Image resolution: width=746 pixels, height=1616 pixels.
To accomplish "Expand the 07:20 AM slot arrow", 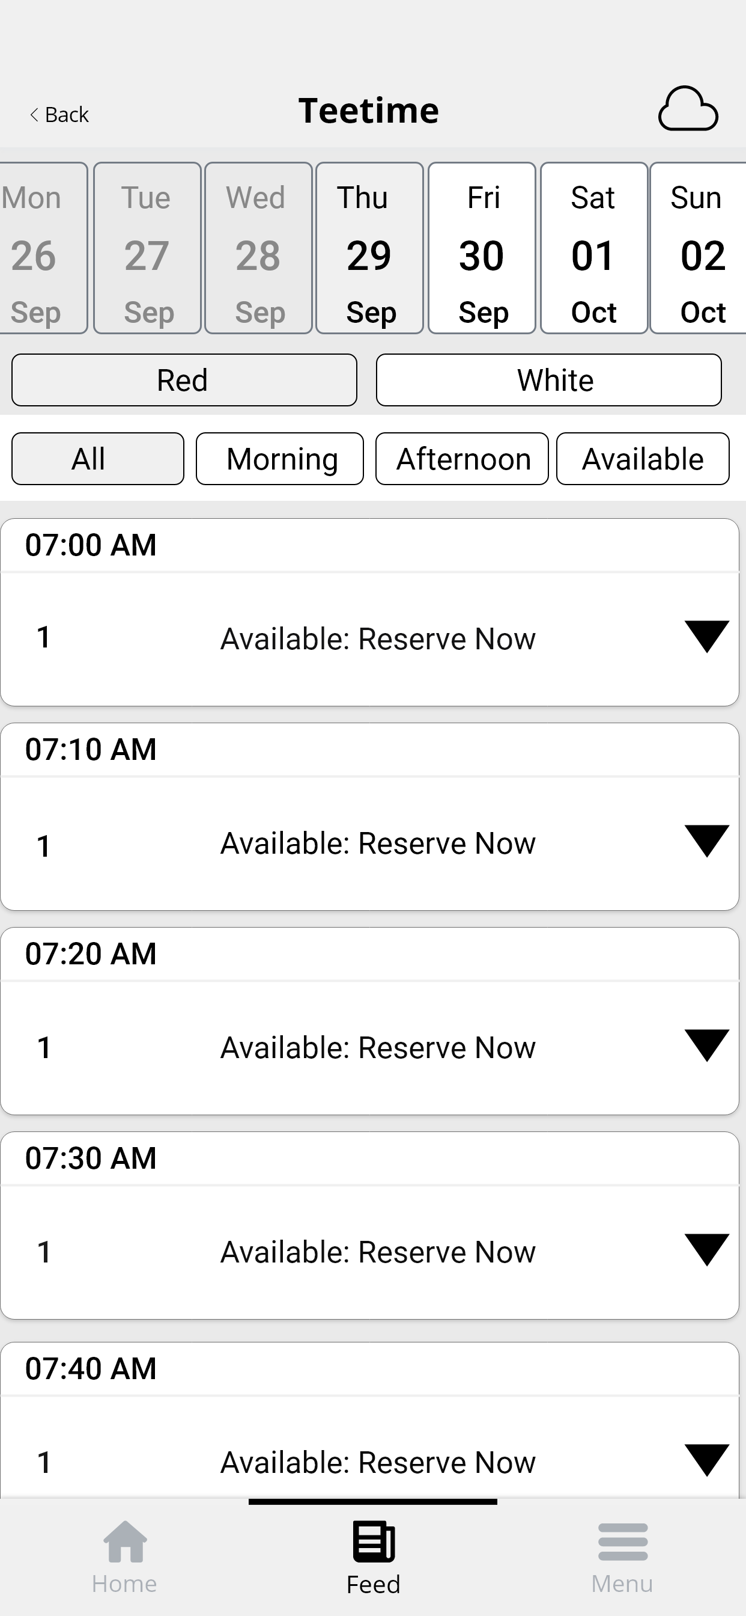I will point(706,1045).
